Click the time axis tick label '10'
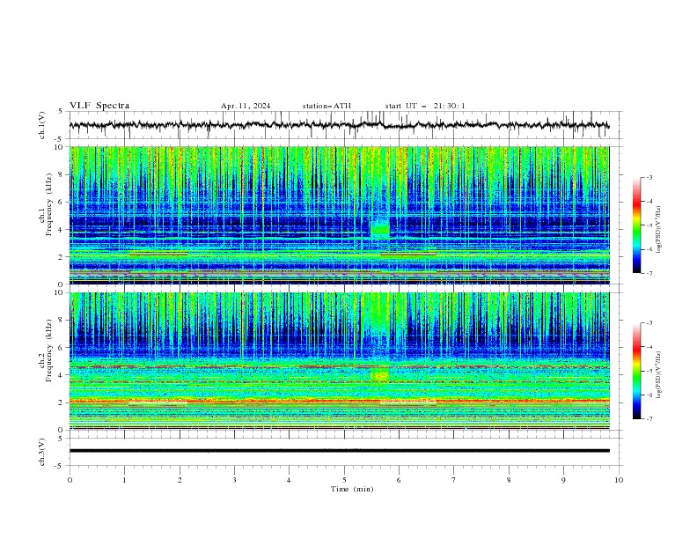This screenshot has width=697, height=539. tap(619, 480)
